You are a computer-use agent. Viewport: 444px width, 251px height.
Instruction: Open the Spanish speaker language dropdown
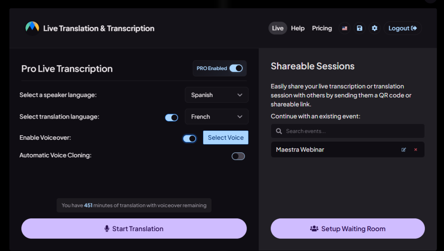click(x=216, y=95)
